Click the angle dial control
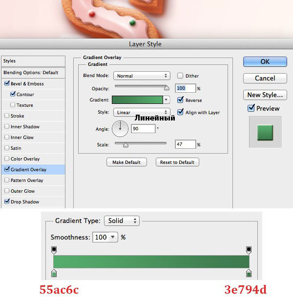293x301 pixels. [120, 129]
